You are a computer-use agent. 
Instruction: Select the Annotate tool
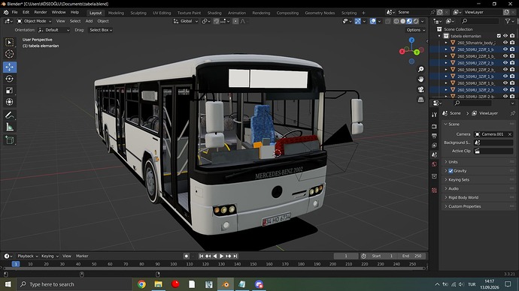coord(9,115)
